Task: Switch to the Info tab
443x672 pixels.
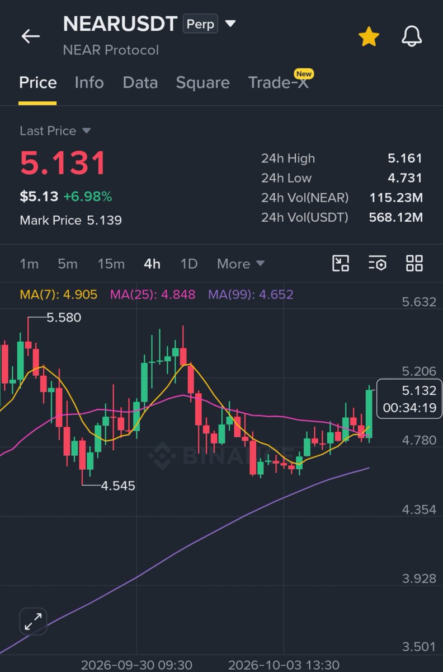Action: [x=89, y=83]
